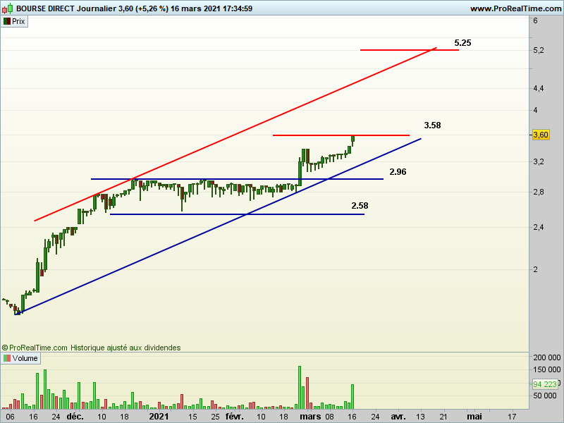Click the candlestick icon in the title bar
The width and height of the screenshot is (564, 423).
[x=8, y=9]
